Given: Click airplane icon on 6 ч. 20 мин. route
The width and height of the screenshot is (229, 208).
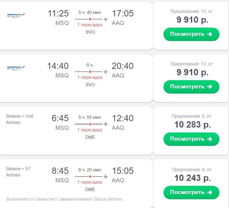Looking at the screenshot, I should coord(106,176).
